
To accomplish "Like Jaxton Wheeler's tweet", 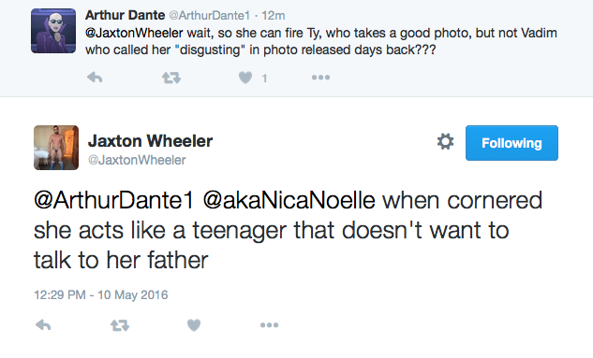I will (194, 325).
